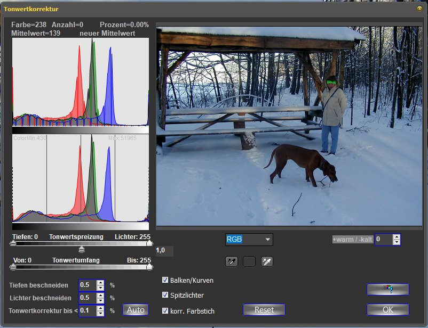Decrease the Tonwertkorrektur bis value
This screenshot has height=328, width=428.
[100, 314]
